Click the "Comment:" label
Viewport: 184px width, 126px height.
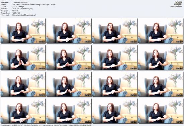5,15
